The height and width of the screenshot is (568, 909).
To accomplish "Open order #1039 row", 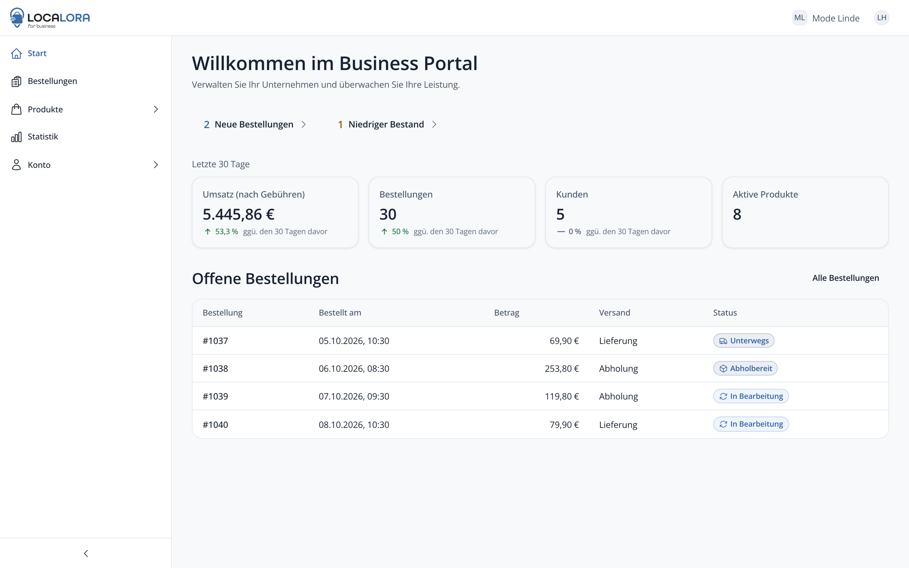I will pos(540,396).
